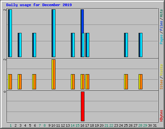Click day label '10' on the x-axis
Screen dimensions: 165x129
(x=53, y=125)
